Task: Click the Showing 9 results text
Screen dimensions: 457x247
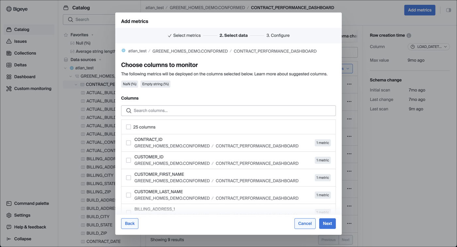Action: pyautogui.click(x=167, y=240)
